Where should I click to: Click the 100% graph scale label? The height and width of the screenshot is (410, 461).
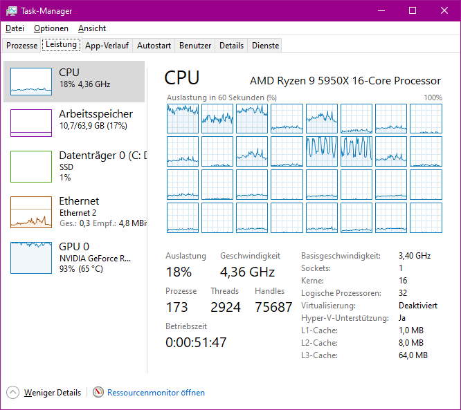coord(433,97)
